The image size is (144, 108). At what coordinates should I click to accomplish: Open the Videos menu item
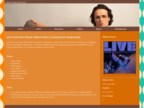pyautogui.click(x=80, y=29)
